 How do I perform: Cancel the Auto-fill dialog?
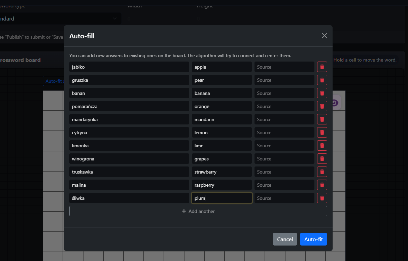[x=285, y=239]
